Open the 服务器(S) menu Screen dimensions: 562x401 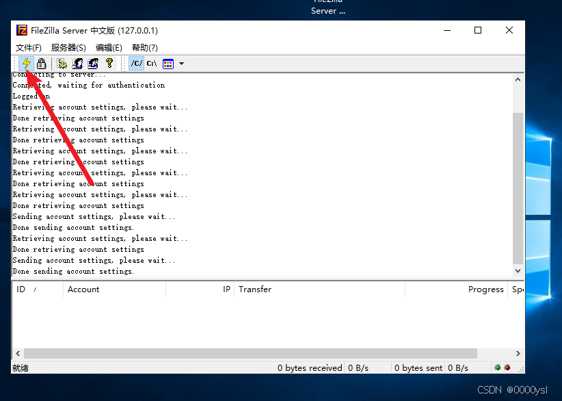(x=68, y=48)
